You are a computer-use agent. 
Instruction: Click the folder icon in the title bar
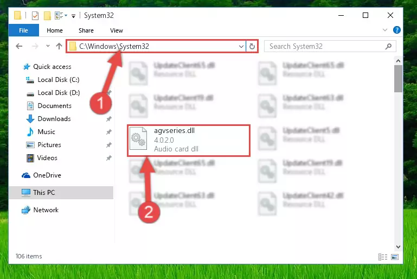(17, 15)
